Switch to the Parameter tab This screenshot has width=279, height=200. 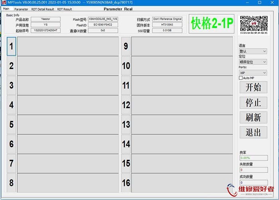point(21,9)
